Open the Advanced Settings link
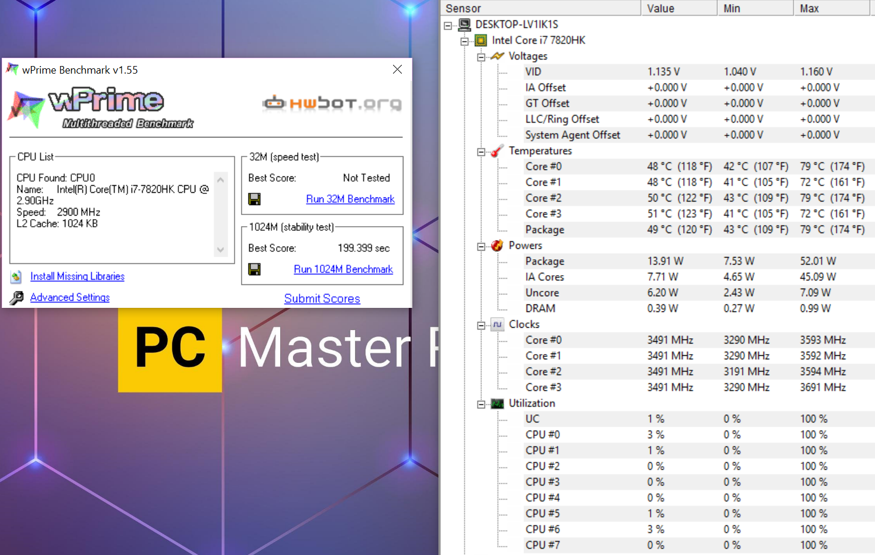Screen dimensions: 875x555 click(70, 297)
